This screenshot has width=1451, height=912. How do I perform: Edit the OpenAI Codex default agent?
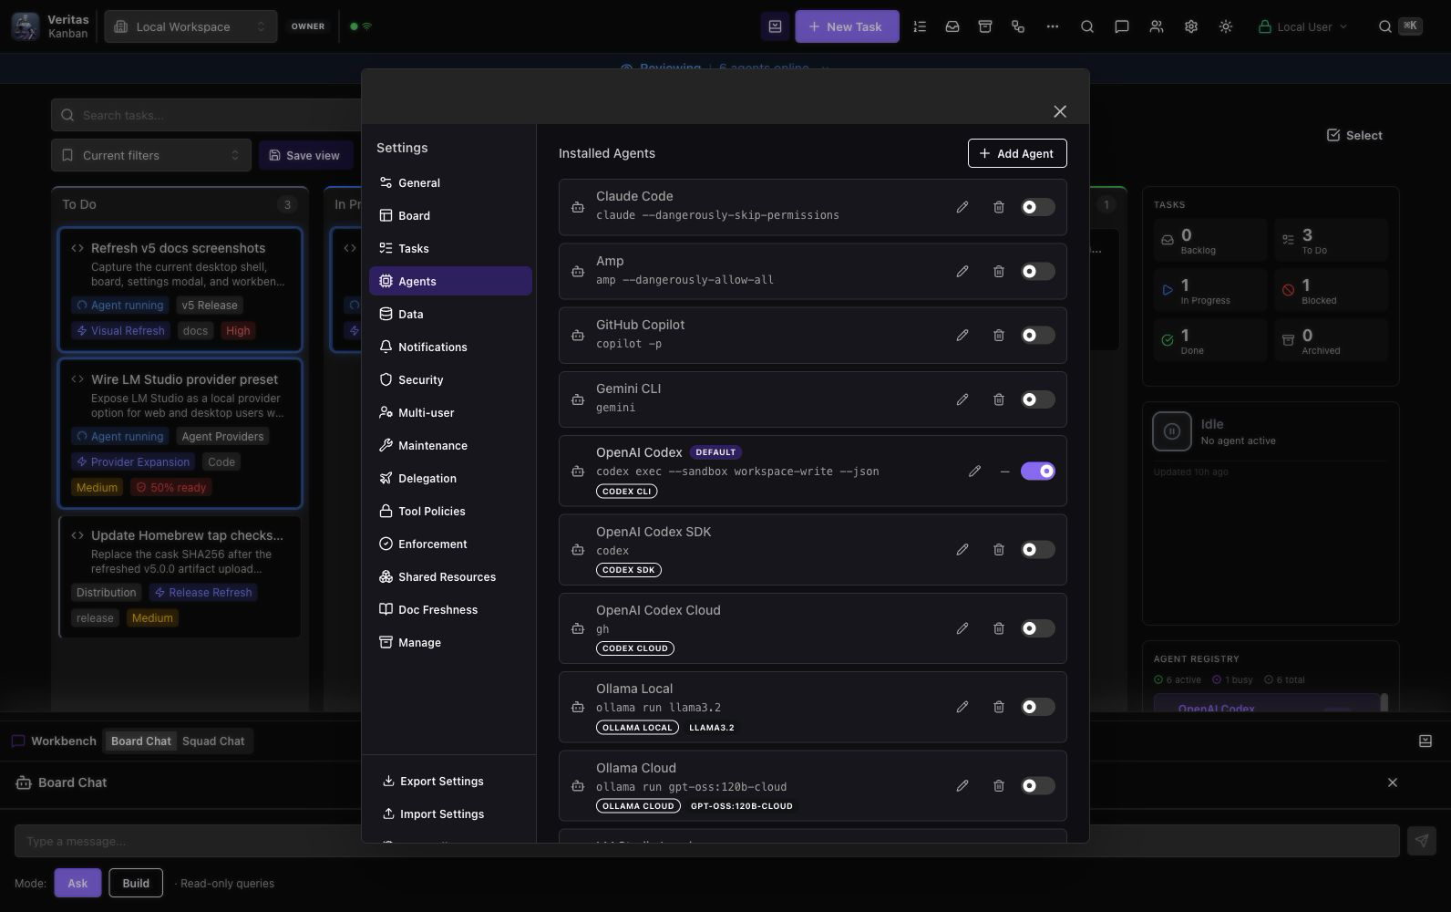point(974,471)
